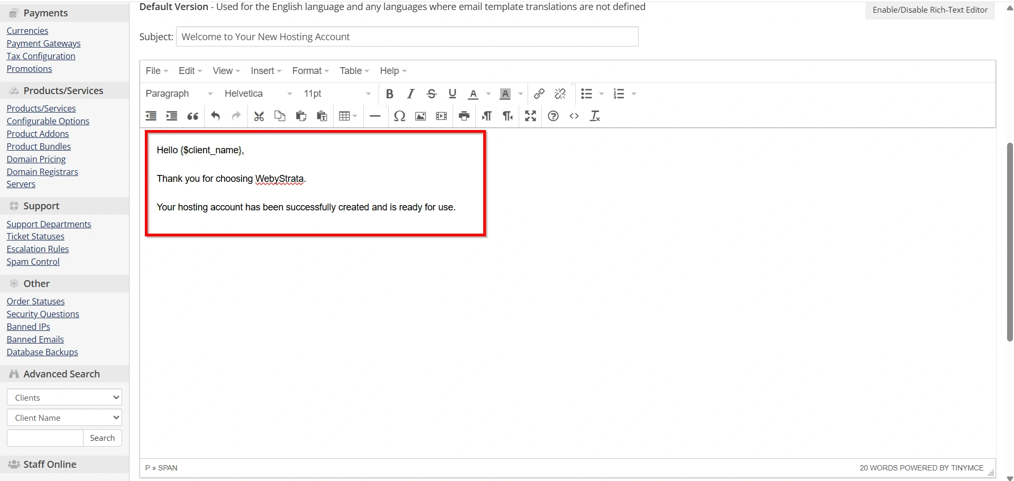Viewport: 1014px width, 481px height.
Task: Open the 11pt font size dropdown
Action: tap(337, 94)
